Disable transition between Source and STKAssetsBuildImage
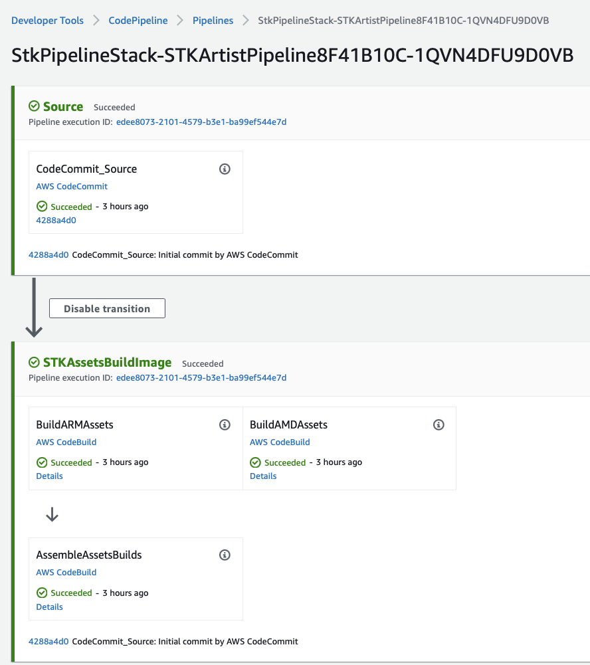 pyautogui.click(x=107, y=308)
